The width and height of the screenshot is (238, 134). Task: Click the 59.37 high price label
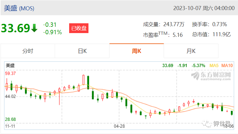click(10, 73)
